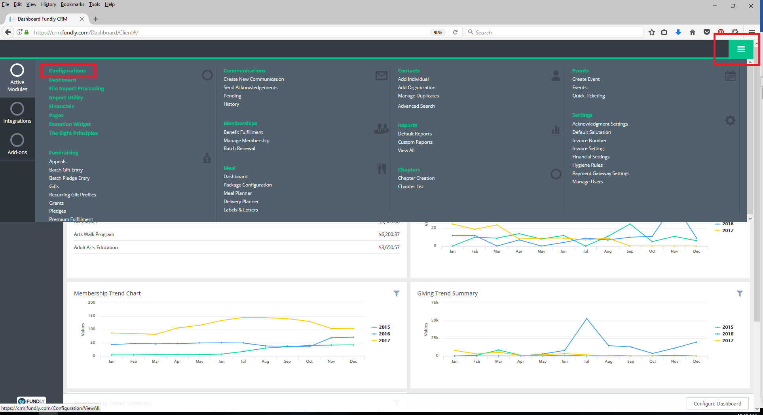The height and width of the screenshot is (415, 763).
Task: Click the Communications envelope icon
Action: [x=381, y=75]
